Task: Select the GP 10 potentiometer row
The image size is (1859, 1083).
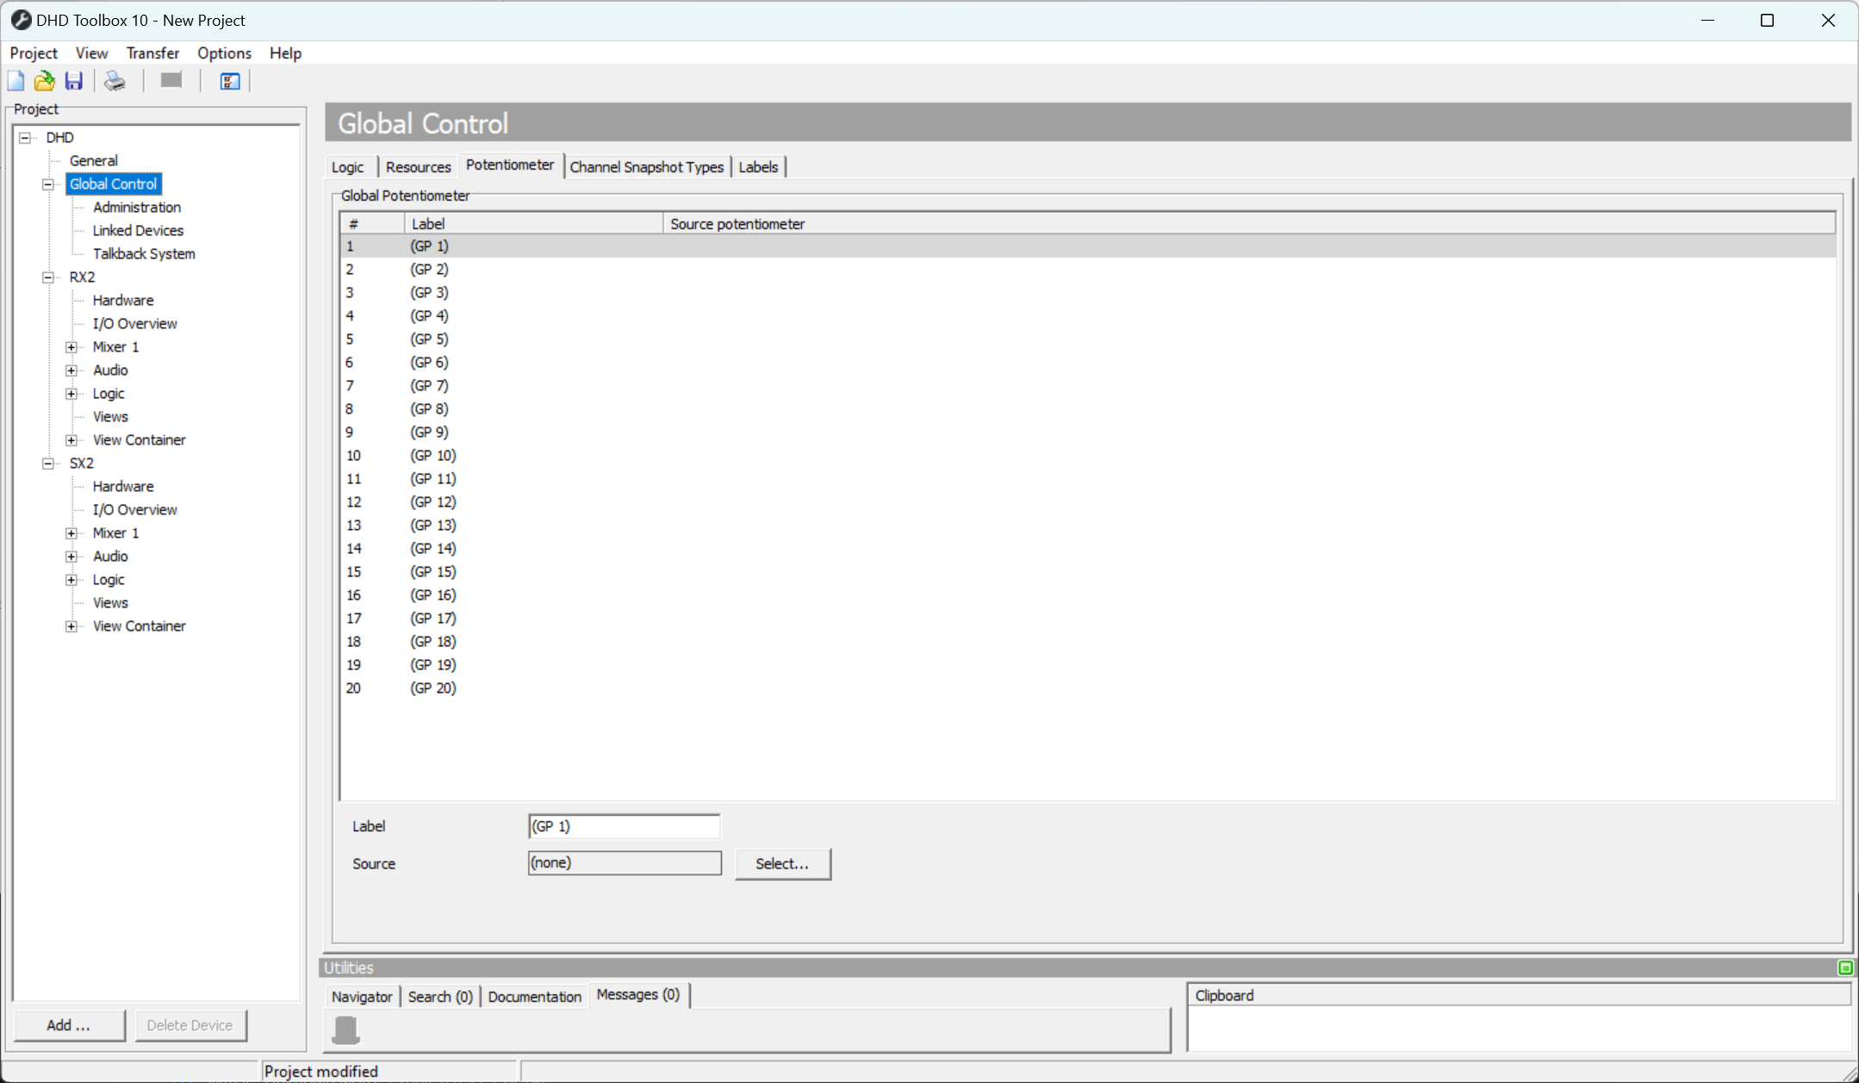Action: coord(433,456)
